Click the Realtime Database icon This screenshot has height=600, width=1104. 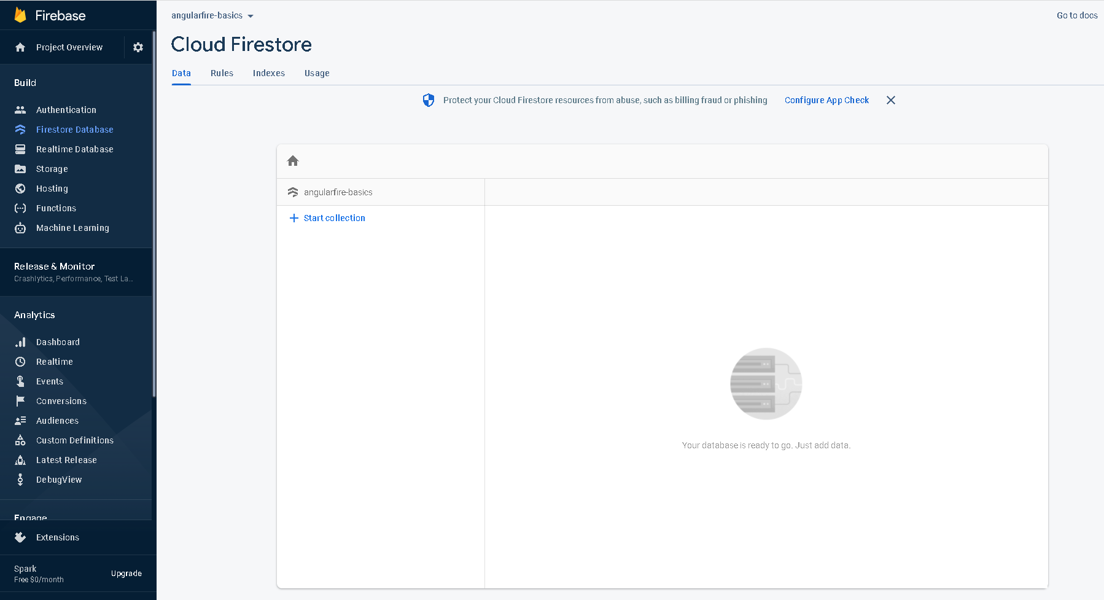click(20, 149)
